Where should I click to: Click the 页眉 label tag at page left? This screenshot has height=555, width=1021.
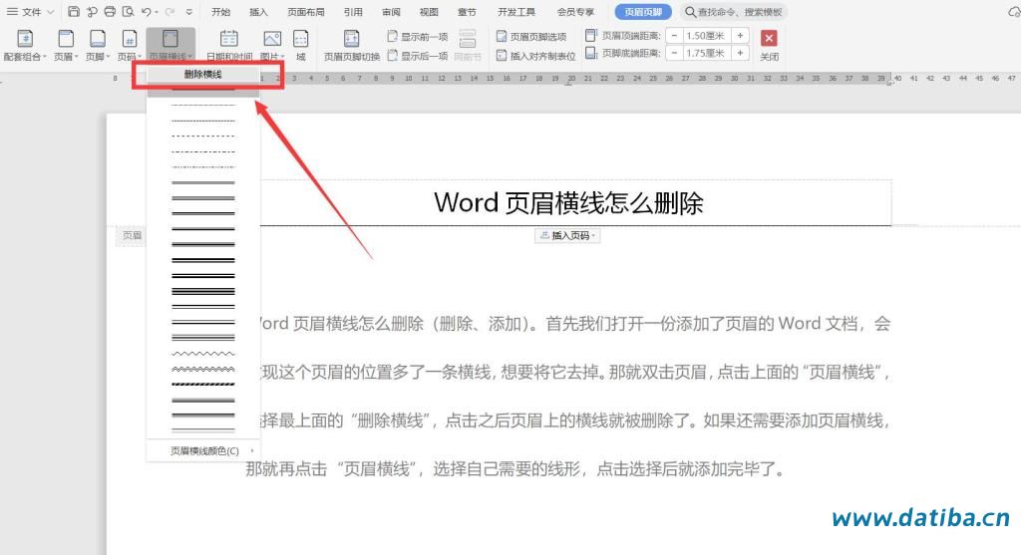tap(133, 235)
